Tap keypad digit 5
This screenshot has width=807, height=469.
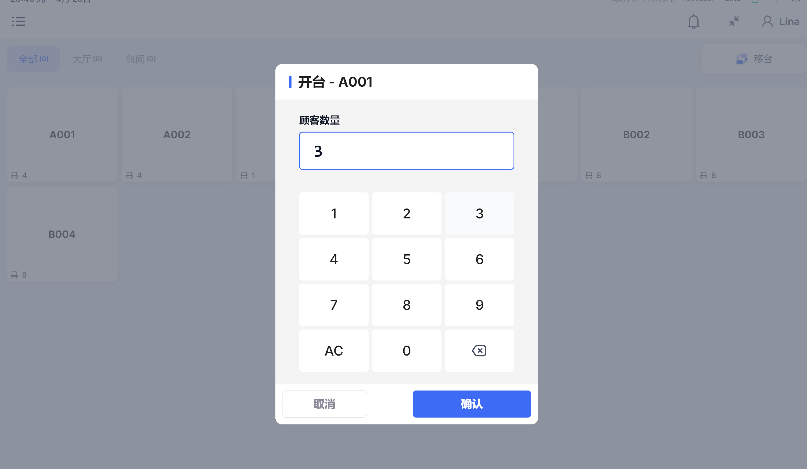(x=407, y=259)
